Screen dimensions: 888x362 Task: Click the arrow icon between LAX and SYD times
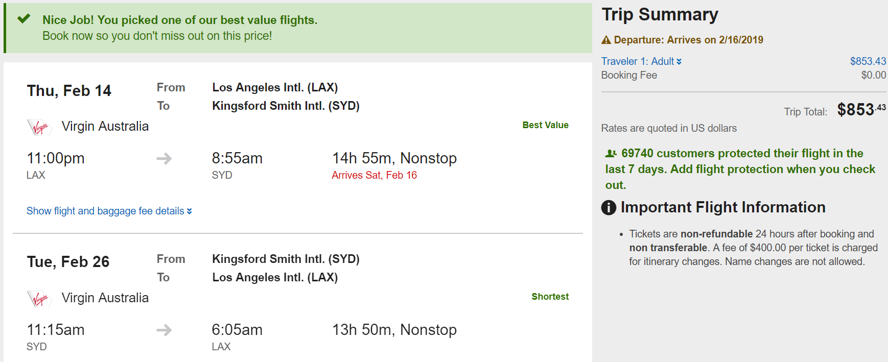point(164,159)
